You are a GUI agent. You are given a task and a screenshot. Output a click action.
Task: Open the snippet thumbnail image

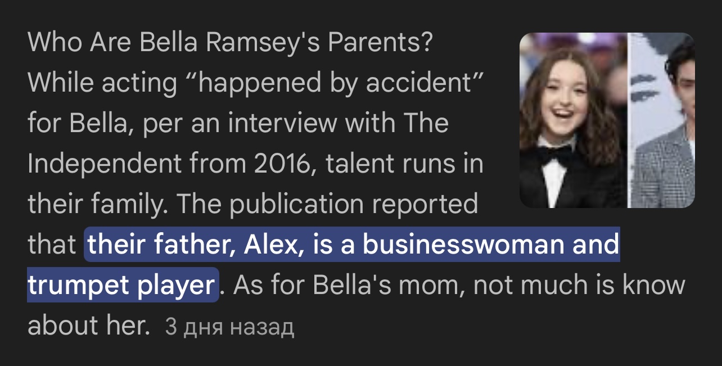pyautogui.click(x=607, y=120)
